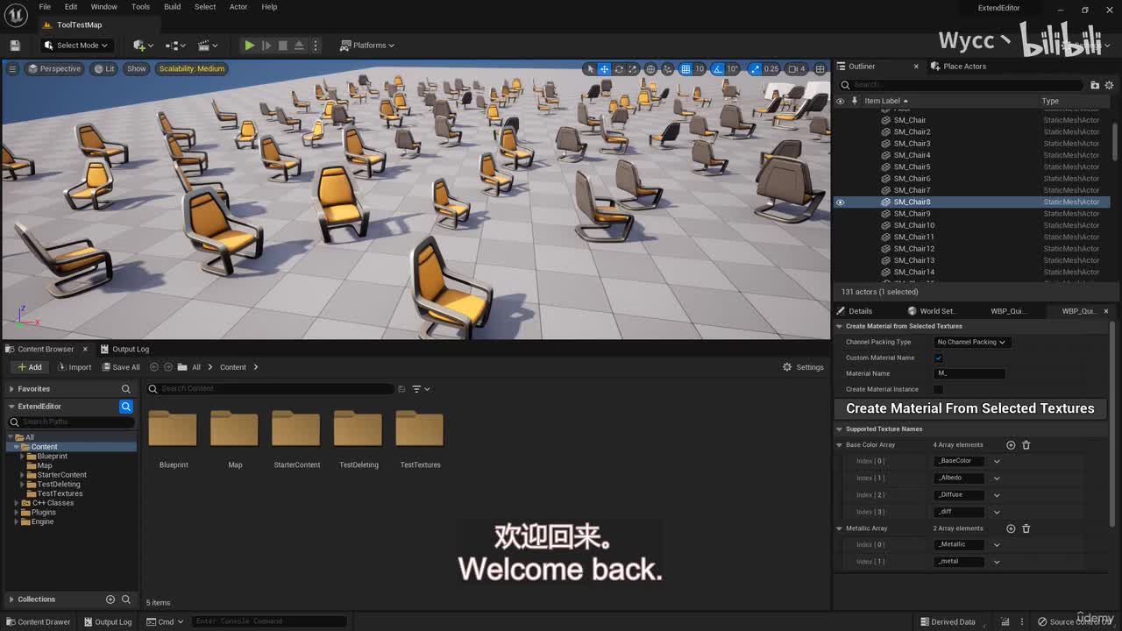Sort Outliner by Item Label

(x=883, y=101)
